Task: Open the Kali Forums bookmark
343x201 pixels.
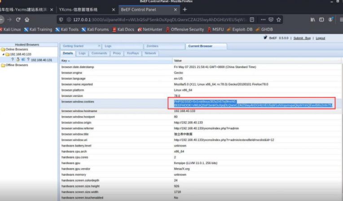Action: tap(95, 30)
